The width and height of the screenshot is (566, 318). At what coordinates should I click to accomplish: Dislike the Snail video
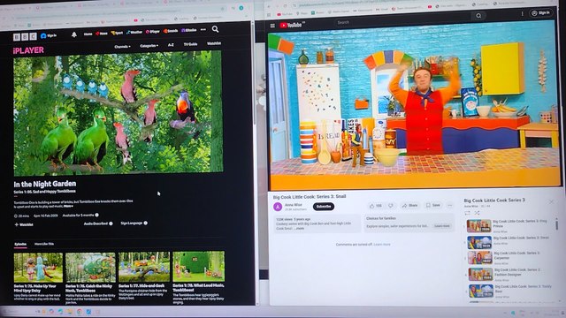(390, 206)
